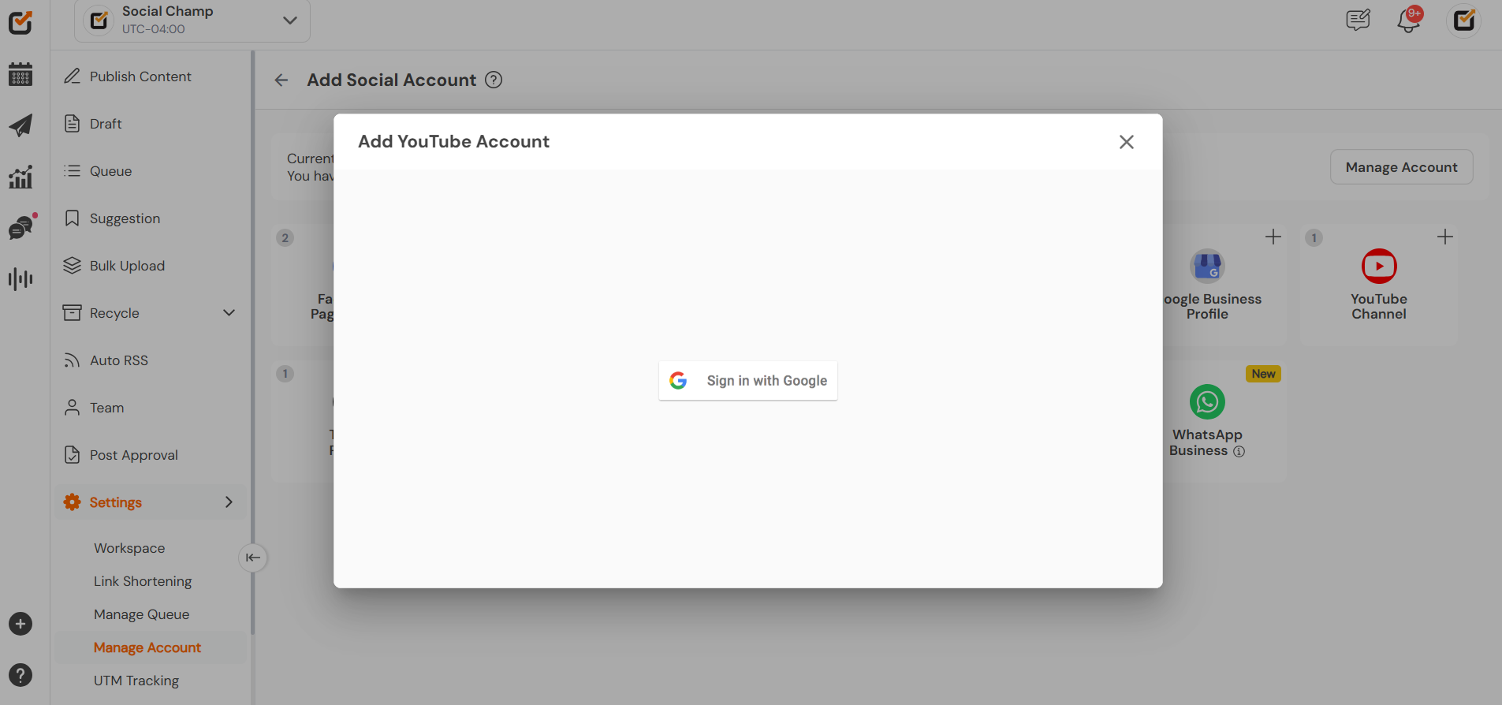This screenshot has height=705, width=1502.
Task: Go back using the arrow beside Add Social Account
Action: click(x=281, y=80)
